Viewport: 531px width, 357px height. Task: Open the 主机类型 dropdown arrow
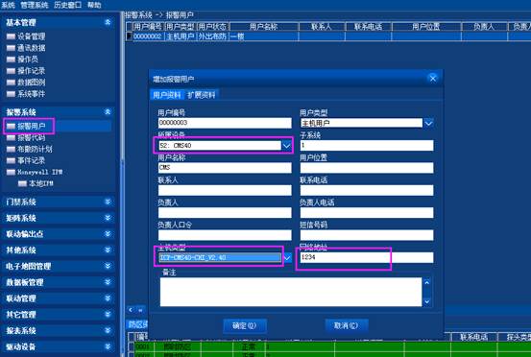click(x=287, y=258)
